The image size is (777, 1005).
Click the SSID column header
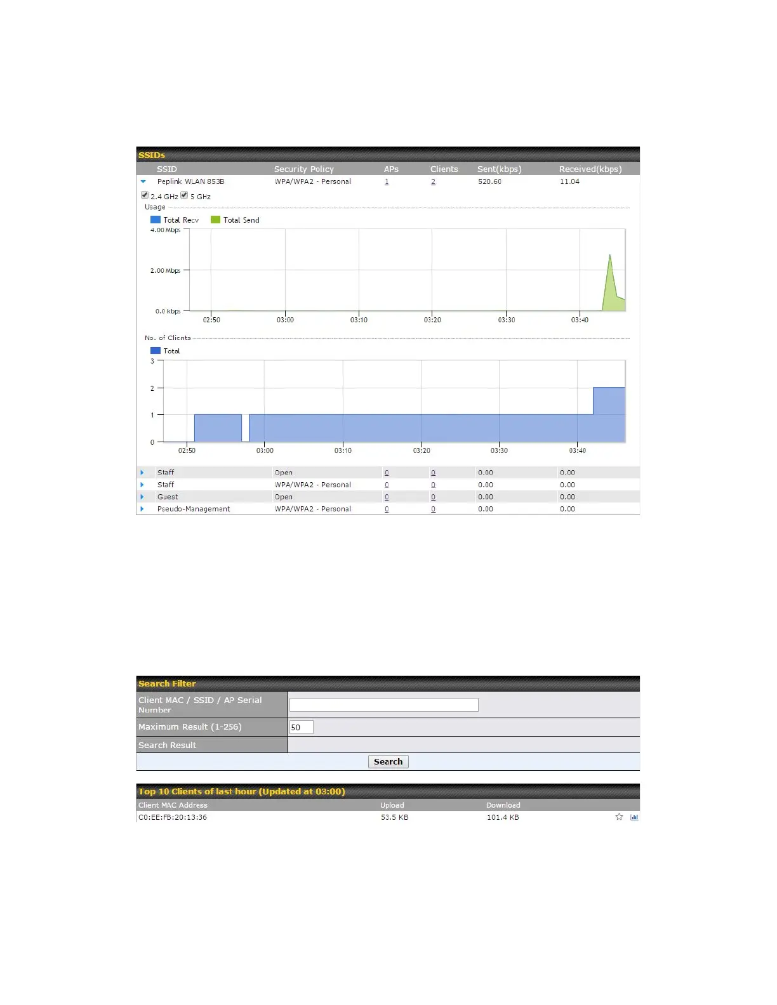(167, 169)
